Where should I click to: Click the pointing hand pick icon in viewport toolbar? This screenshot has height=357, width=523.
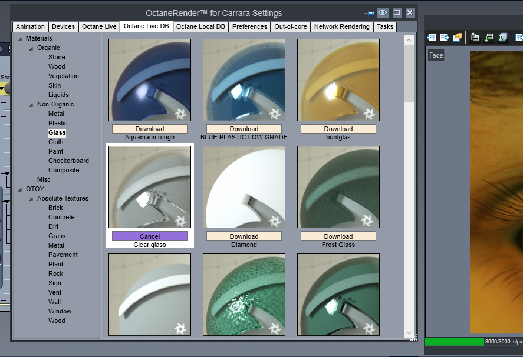(x=458, y=37)
